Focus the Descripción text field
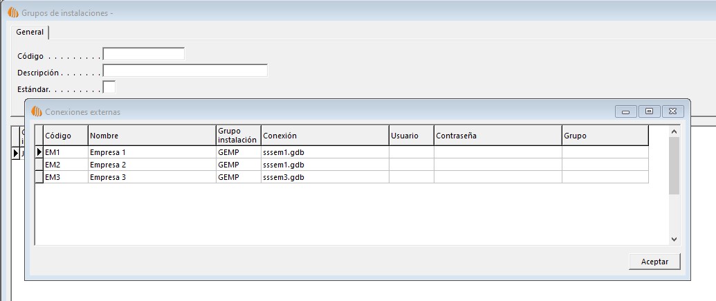The image size is (716, 301). click(185, 71)
